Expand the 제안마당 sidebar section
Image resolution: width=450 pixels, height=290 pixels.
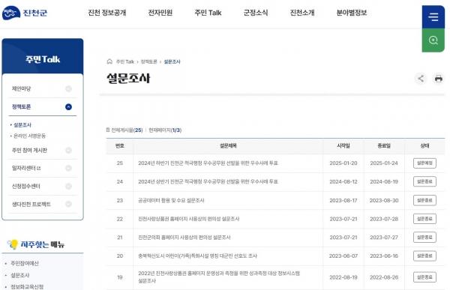click(68, 88)
